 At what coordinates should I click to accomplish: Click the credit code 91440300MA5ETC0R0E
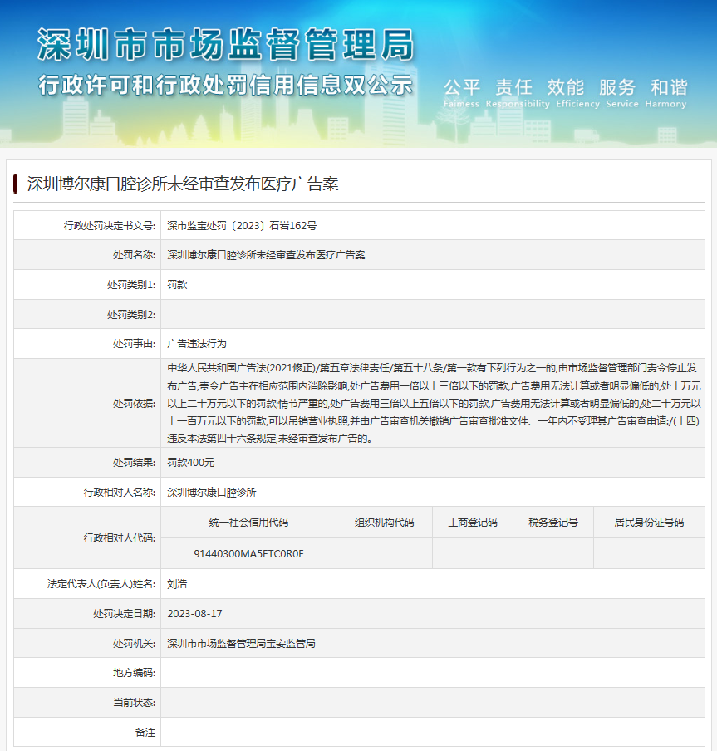coord(248,552)
